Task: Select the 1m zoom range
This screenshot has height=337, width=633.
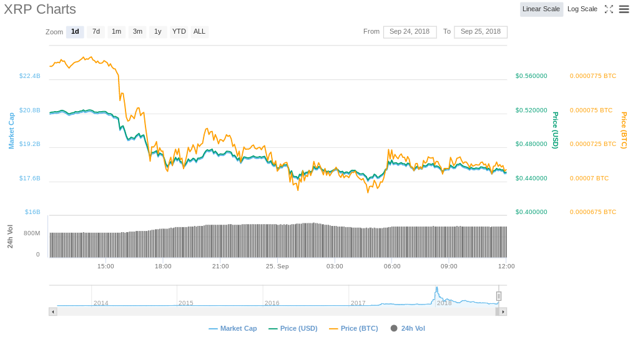Action: point(117,32)
